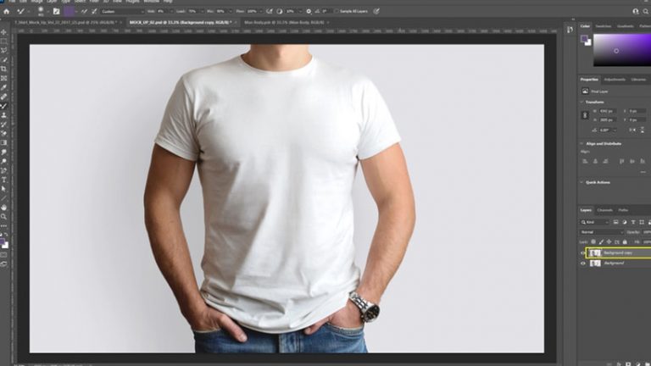Open the search icon top right
Viewport: 651px width, 366px height.
pyautogui.click(x=646, y=12)
